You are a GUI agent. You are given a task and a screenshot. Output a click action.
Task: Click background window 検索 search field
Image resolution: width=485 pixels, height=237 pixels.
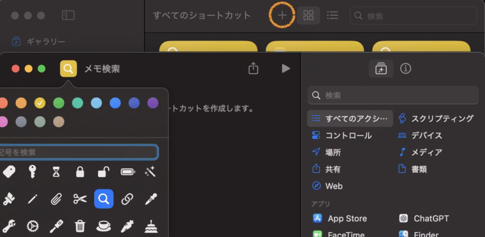(413, 16)
